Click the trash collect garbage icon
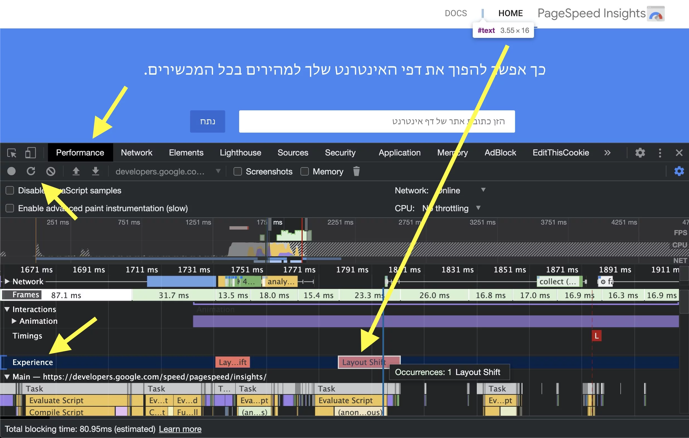 pyautogui.click(x=356, y=171)
